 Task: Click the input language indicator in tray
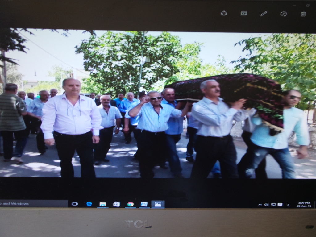(288, 205)
